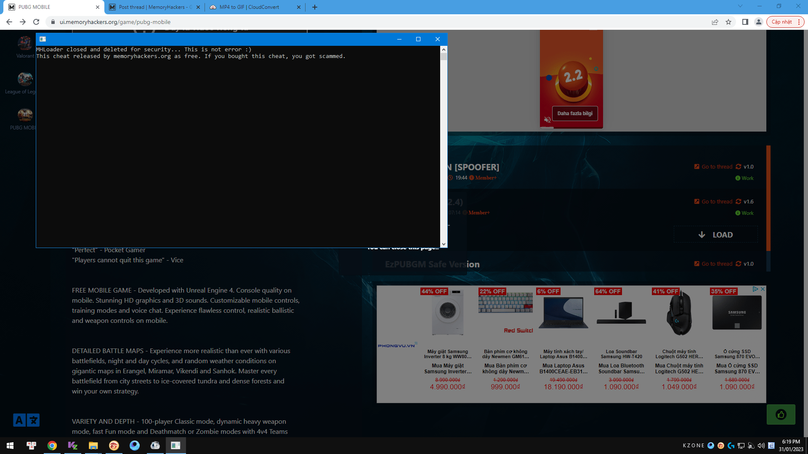The width and height of the screenshot is (808, 454).
Task: Open the clock and calendar flyout
Action: click(x=791, y=446)
